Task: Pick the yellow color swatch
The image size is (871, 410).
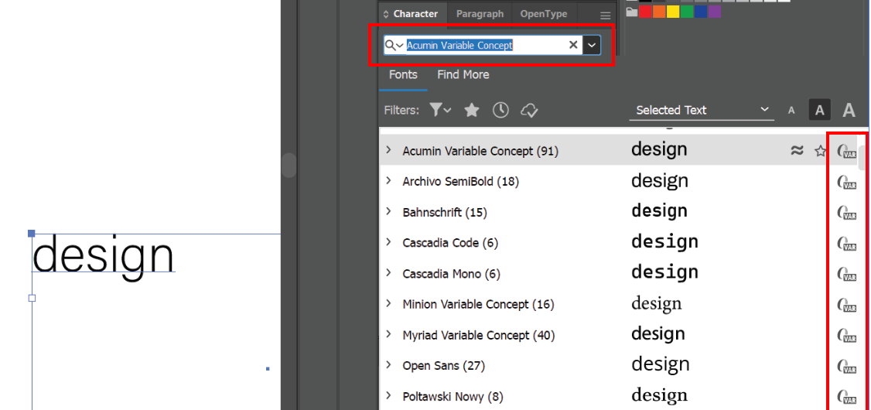Action: pyautogui.click(x=673, y=12)
